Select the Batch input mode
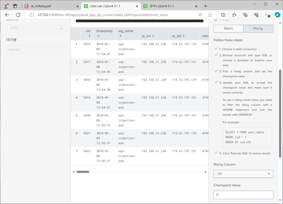The image size is (283, 204). pyautogui.click(x=228, y=28)
